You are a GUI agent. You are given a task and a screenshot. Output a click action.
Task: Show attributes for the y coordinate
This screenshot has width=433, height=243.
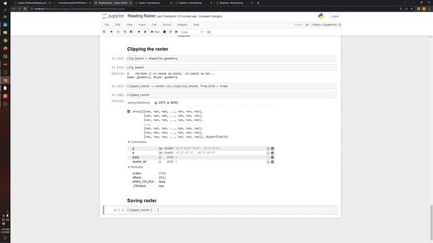[x=268, y=148]
